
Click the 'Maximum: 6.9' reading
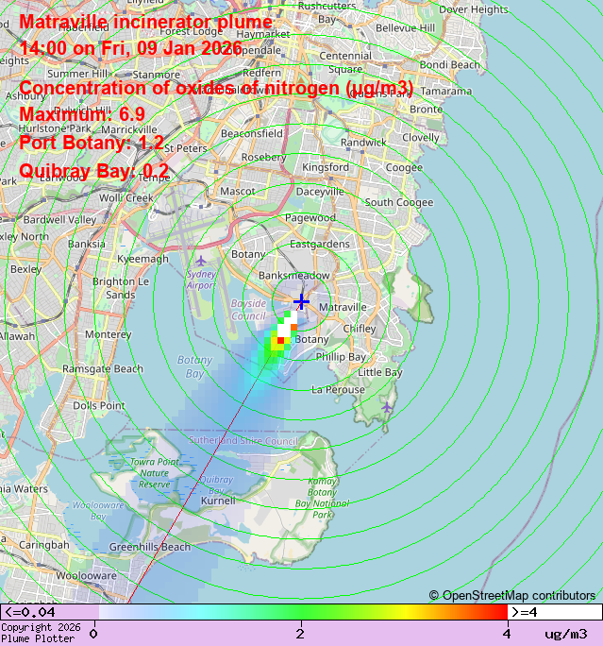tap(82, 114)
